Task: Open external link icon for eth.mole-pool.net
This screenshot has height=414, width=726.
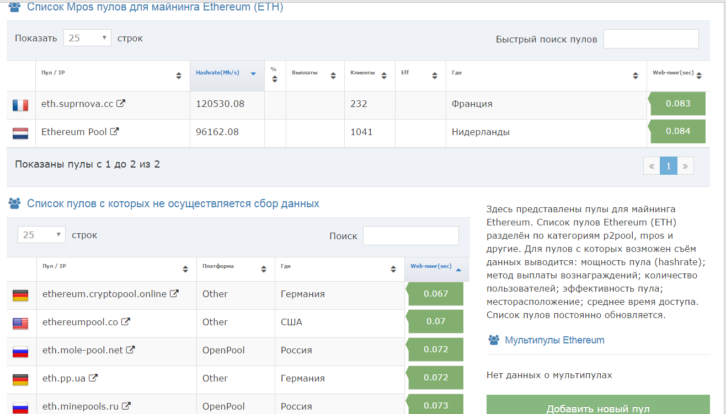Action: coord(131,350)
